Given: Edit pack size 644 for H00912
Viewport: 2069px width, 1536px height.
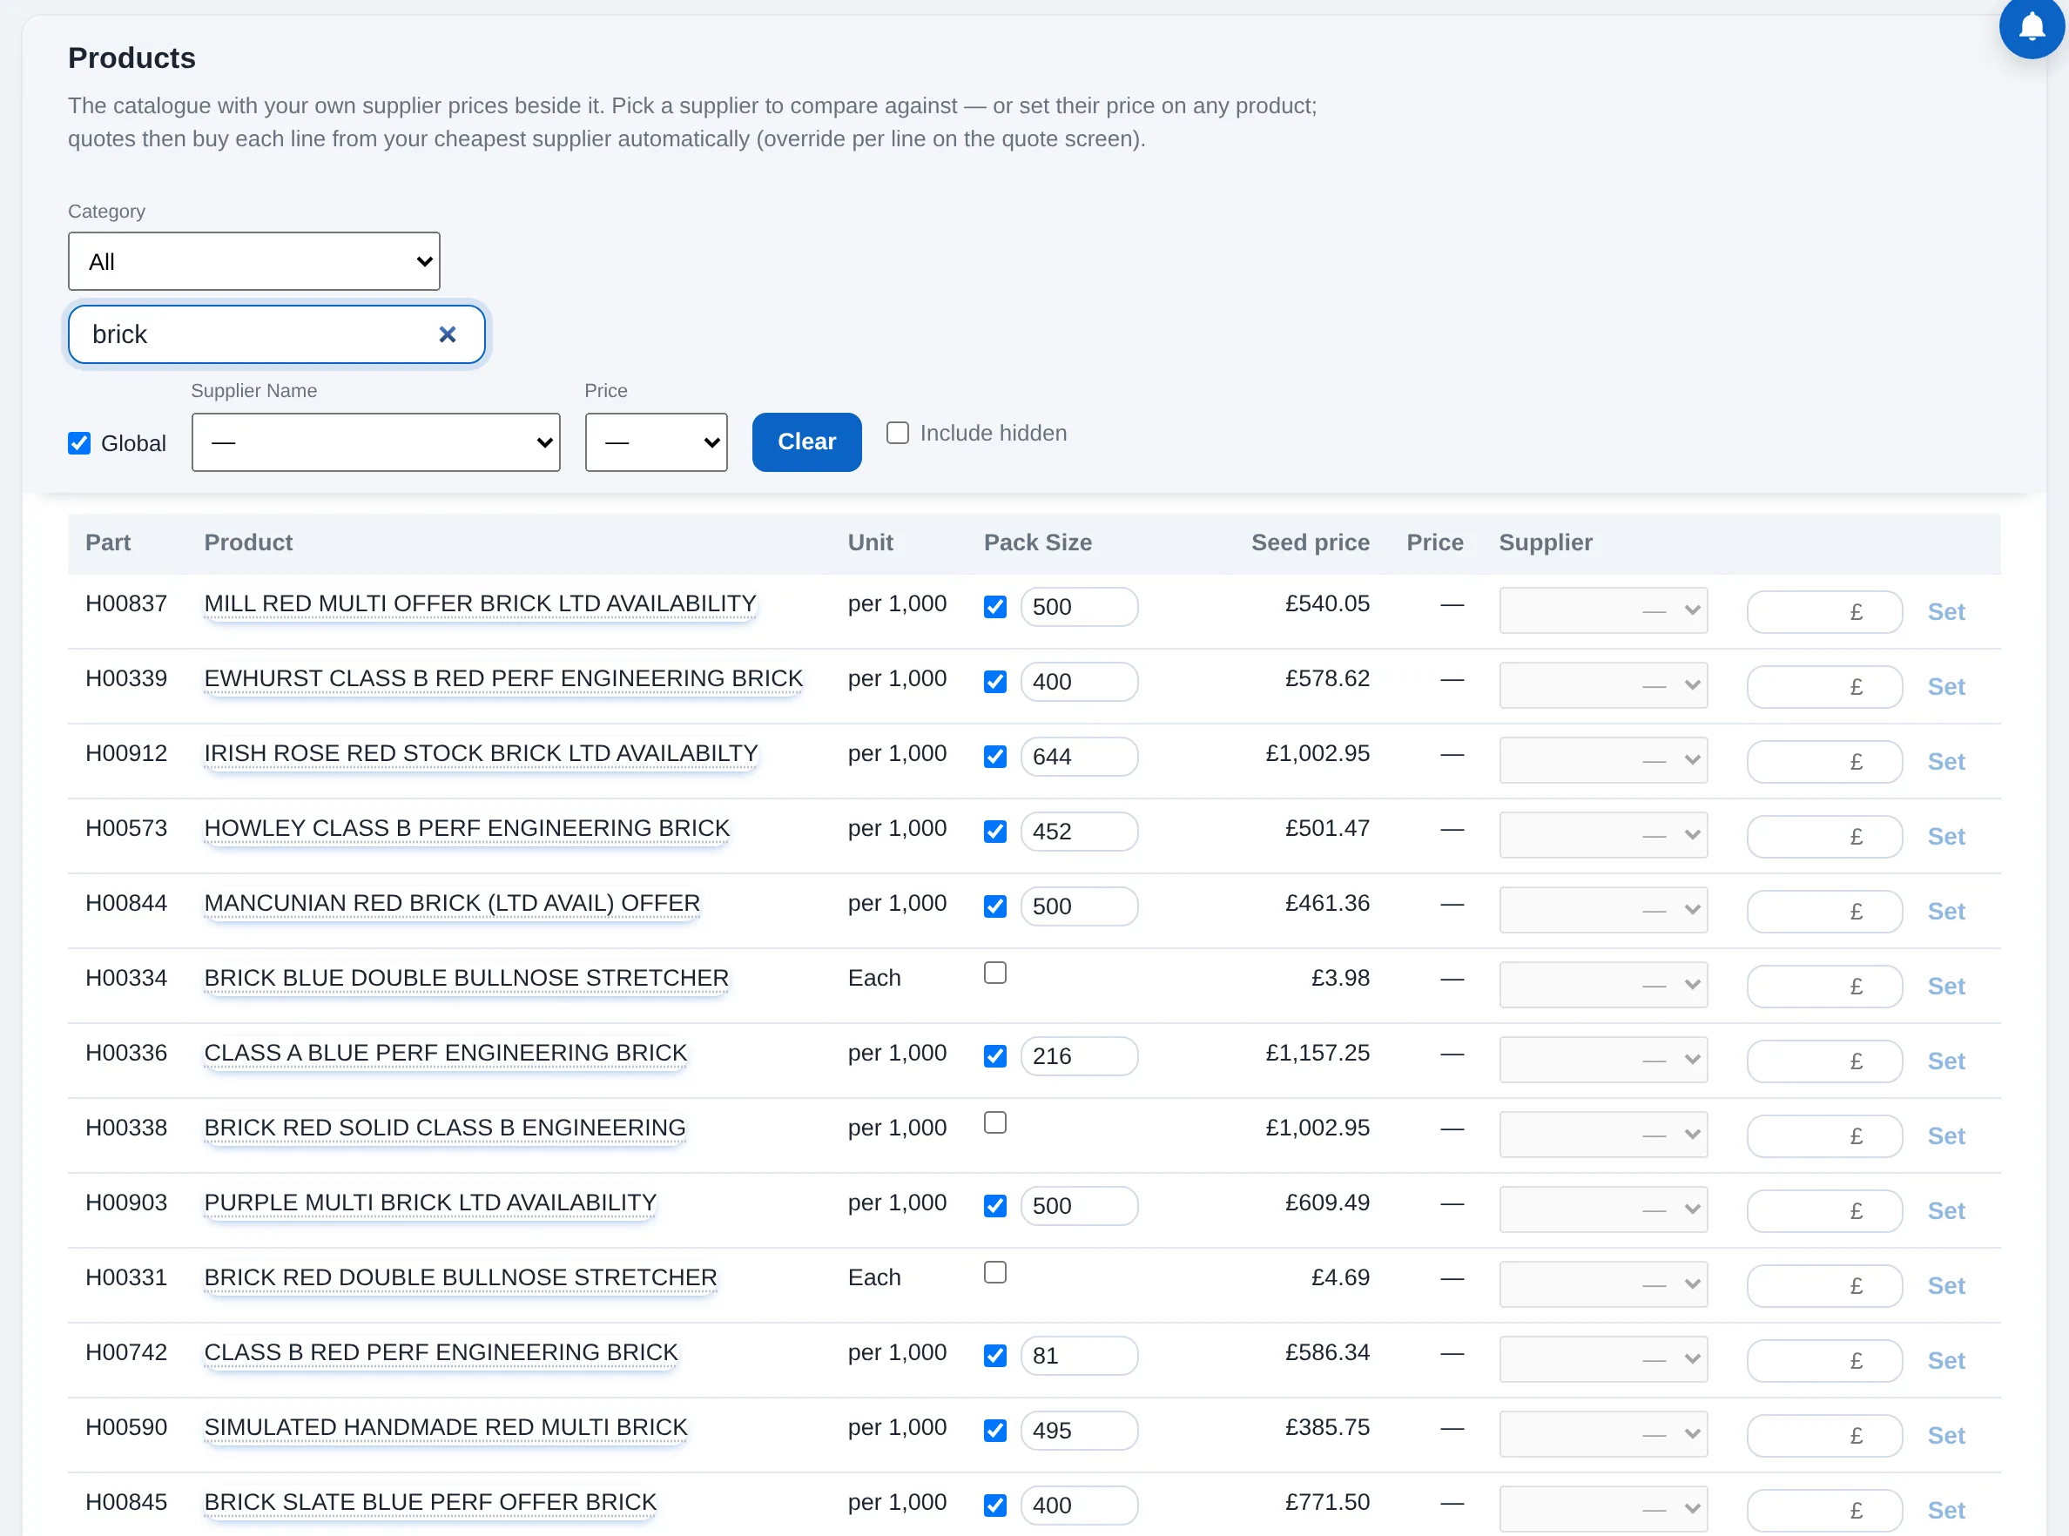Looking at the screenshot, I should pyautogui.click(x=1079, y=757).
